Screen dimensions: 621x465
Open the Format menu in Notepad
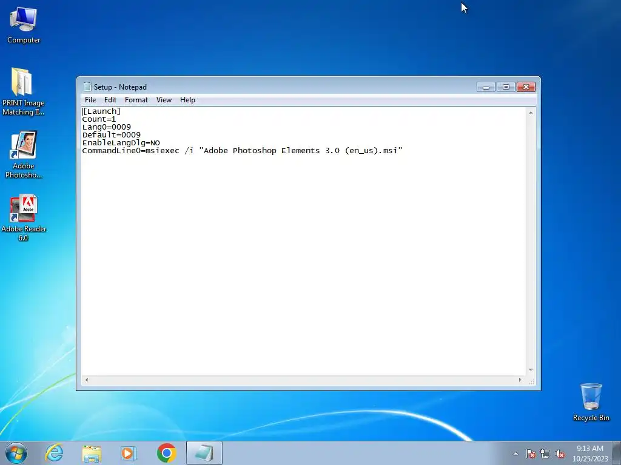pos(136,100)
